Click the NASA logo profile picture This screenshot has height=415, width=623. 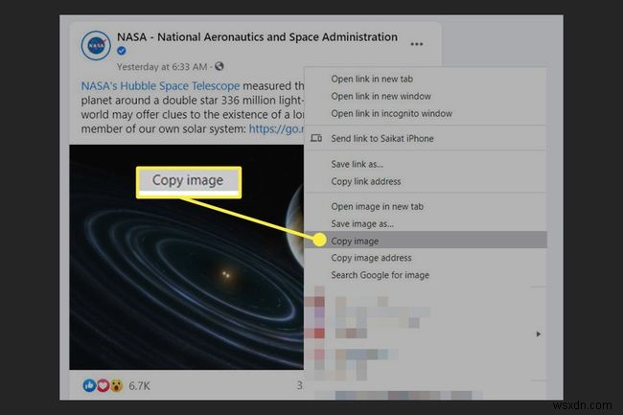(95, 44)
